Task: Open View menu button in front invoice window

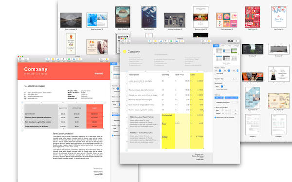Action: pos(123,41)
